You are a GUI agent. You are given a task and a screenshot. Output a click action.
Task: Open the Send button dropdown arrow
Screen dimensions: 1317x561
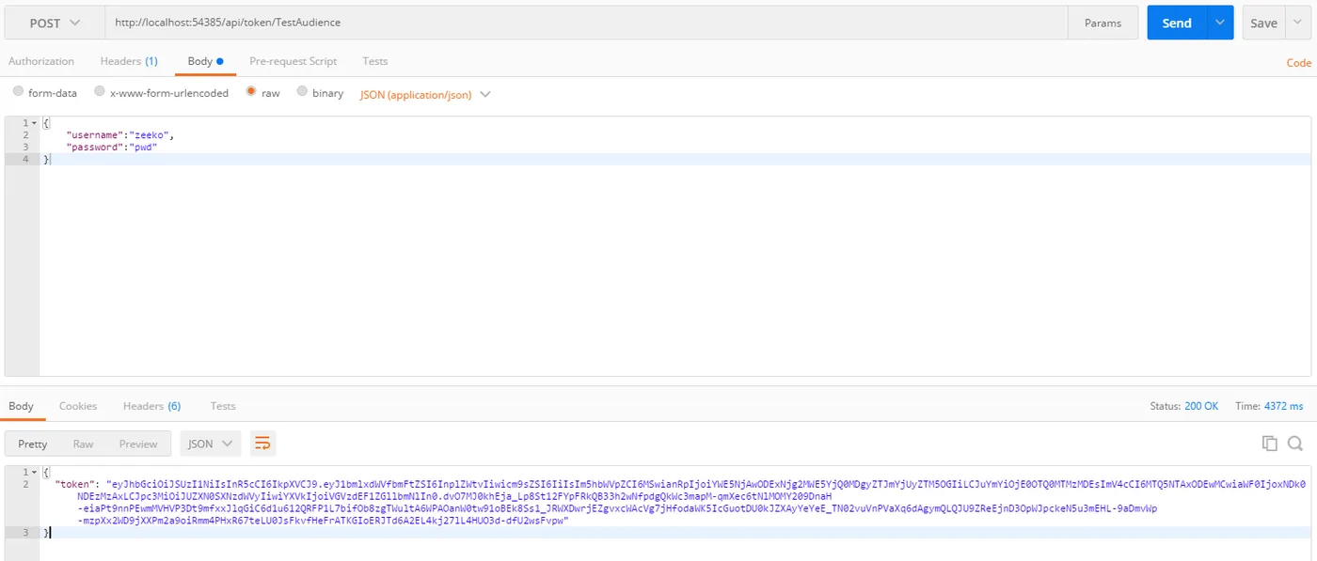click(1220, 23)
